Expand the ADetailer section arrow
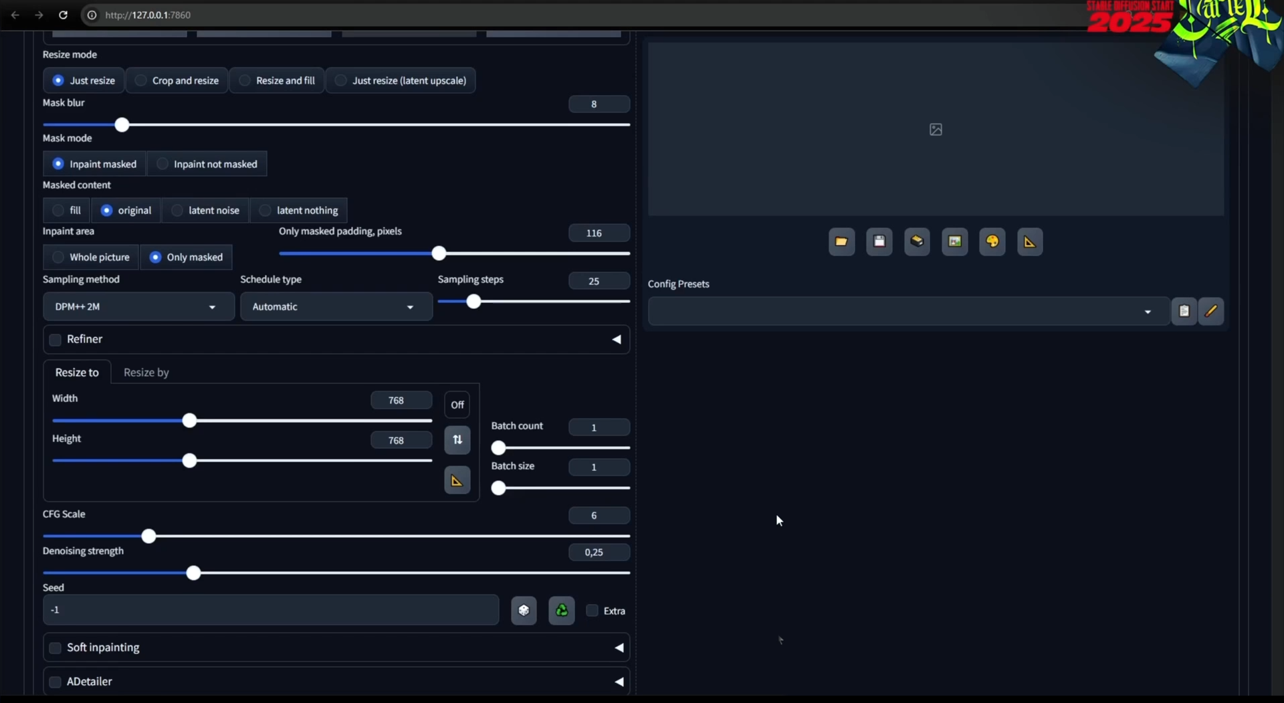The height and width of the screenshot is (703, 1284). (x=619, y=682)
